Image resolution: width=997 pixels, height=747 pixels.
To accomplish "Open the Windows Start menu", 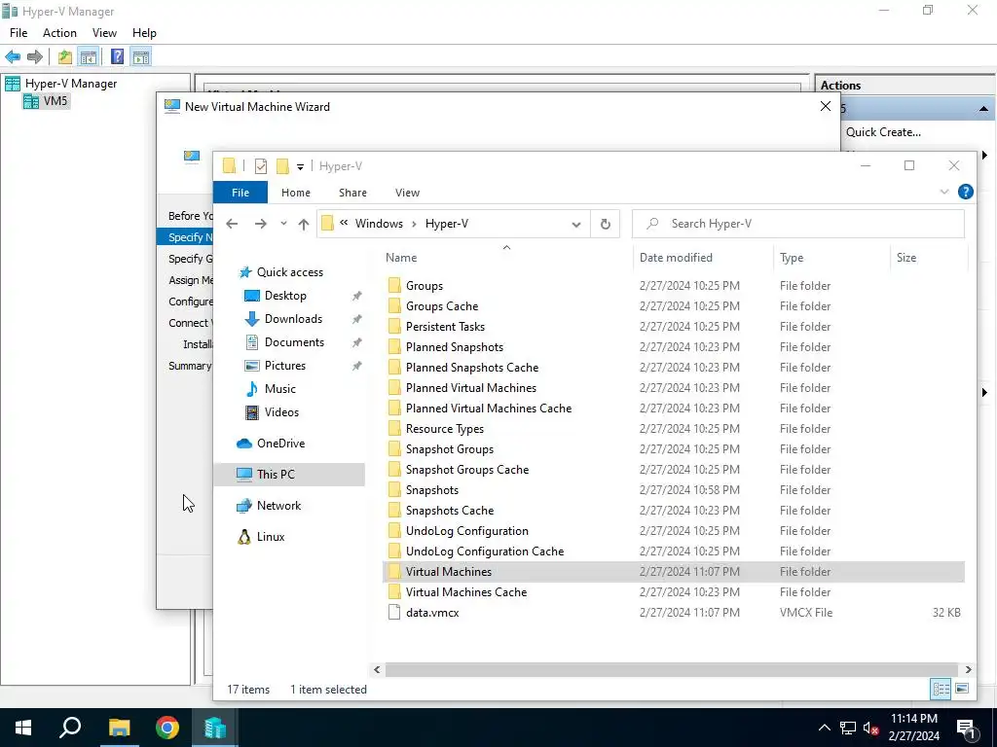I will click(23, 728).
